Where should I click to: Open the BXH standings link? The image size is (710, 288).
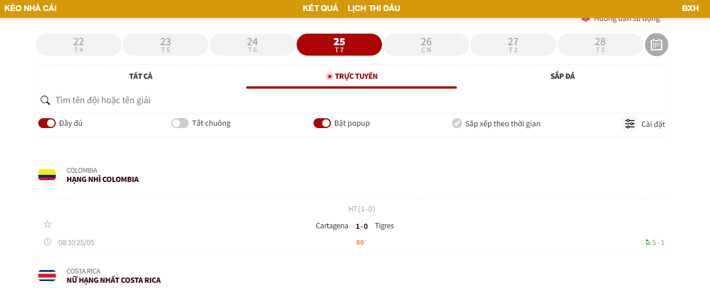[x=690, y=8]
